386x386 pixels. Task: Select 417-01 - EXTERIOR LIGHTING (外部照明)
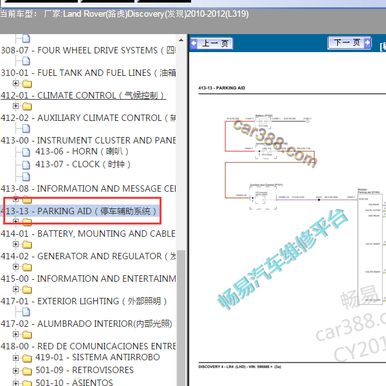pyautogui.click(x=84, y=301)
